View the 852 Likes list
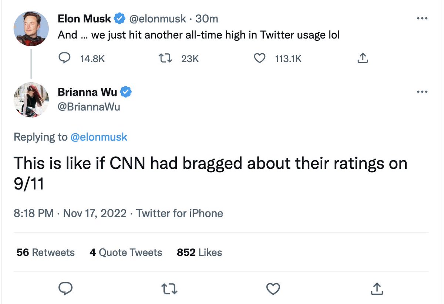 click(199, 253)
